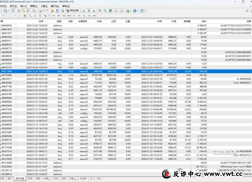Click the zoom out magnifier icon
This screenshot has width=252, height=182.
[104, 11]
